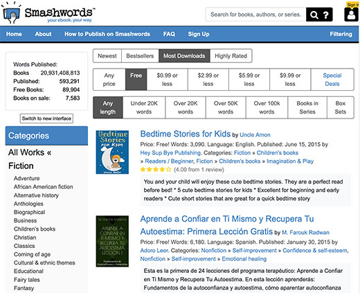
Task: Open the Special Deals link
Action: coord(332,80)
